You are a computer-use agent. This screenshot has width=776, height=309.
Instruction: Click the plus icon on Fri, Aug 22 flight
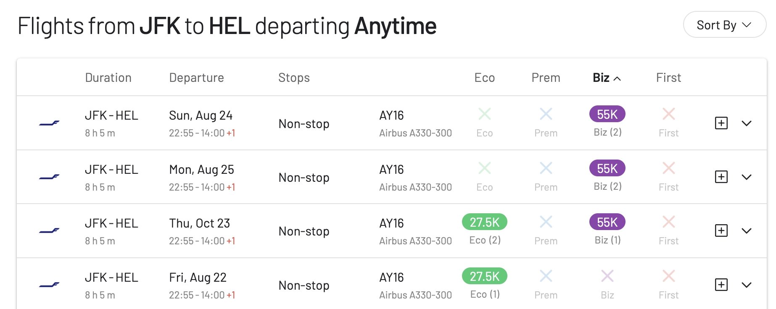coord(721,285)
